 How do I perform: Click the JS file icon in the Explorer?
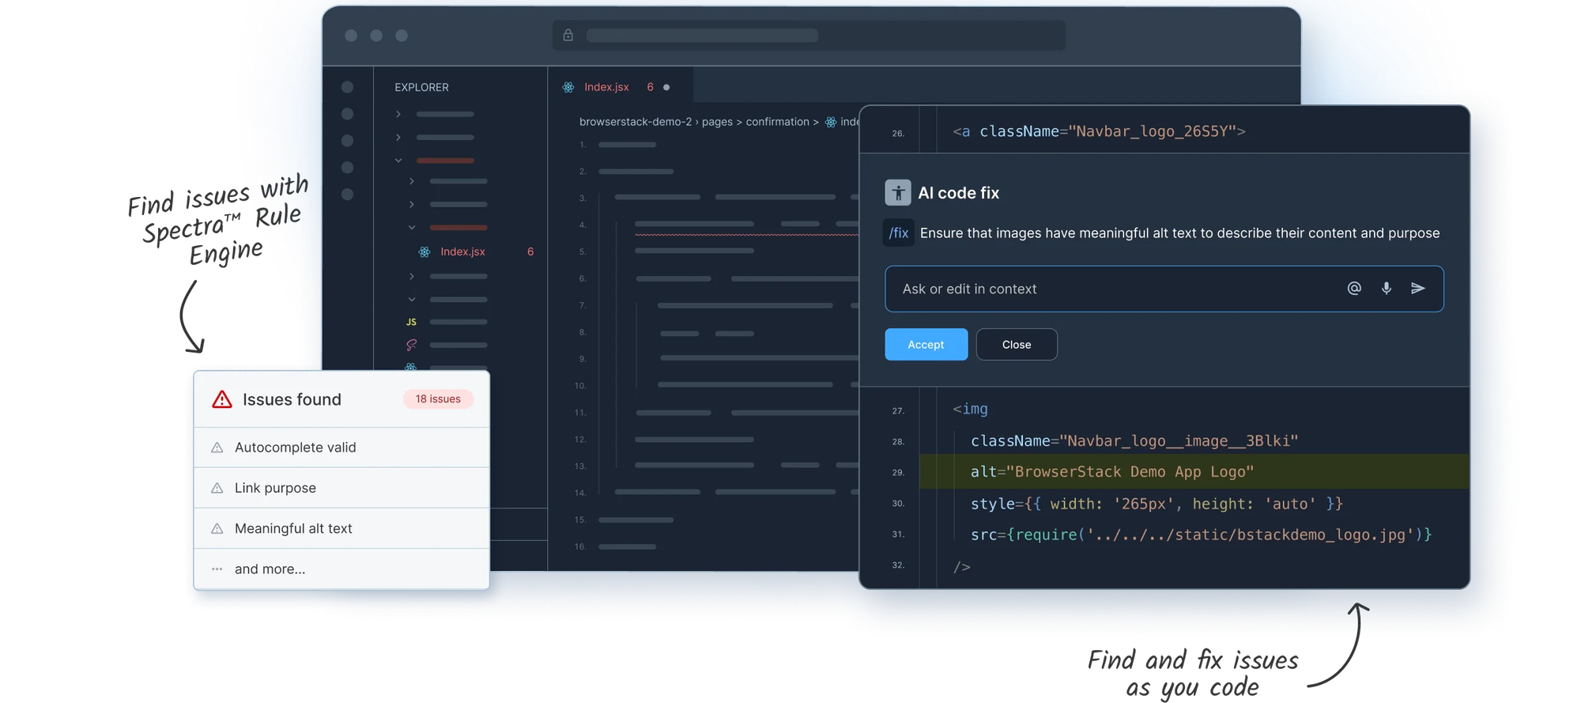(x=411, y=322)
